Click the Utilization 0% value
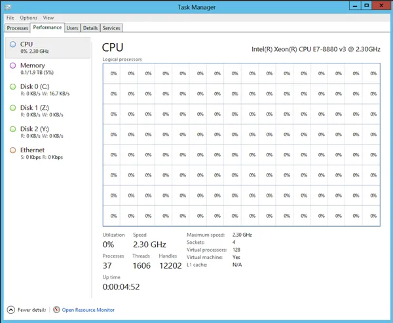This screenshot has height=323, width=393. [x=108, y=245]
